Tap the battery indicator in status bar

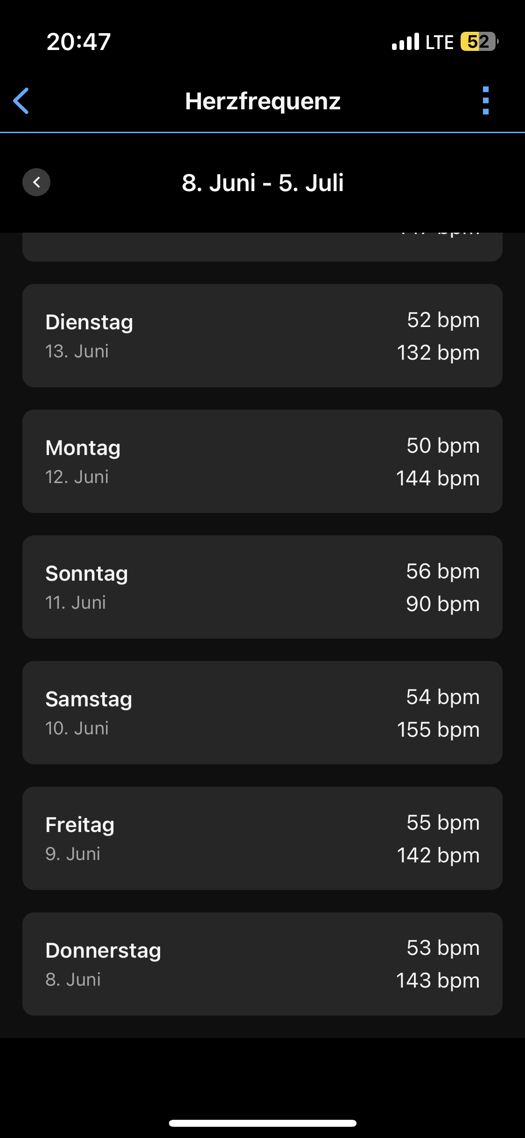(479, 42)
